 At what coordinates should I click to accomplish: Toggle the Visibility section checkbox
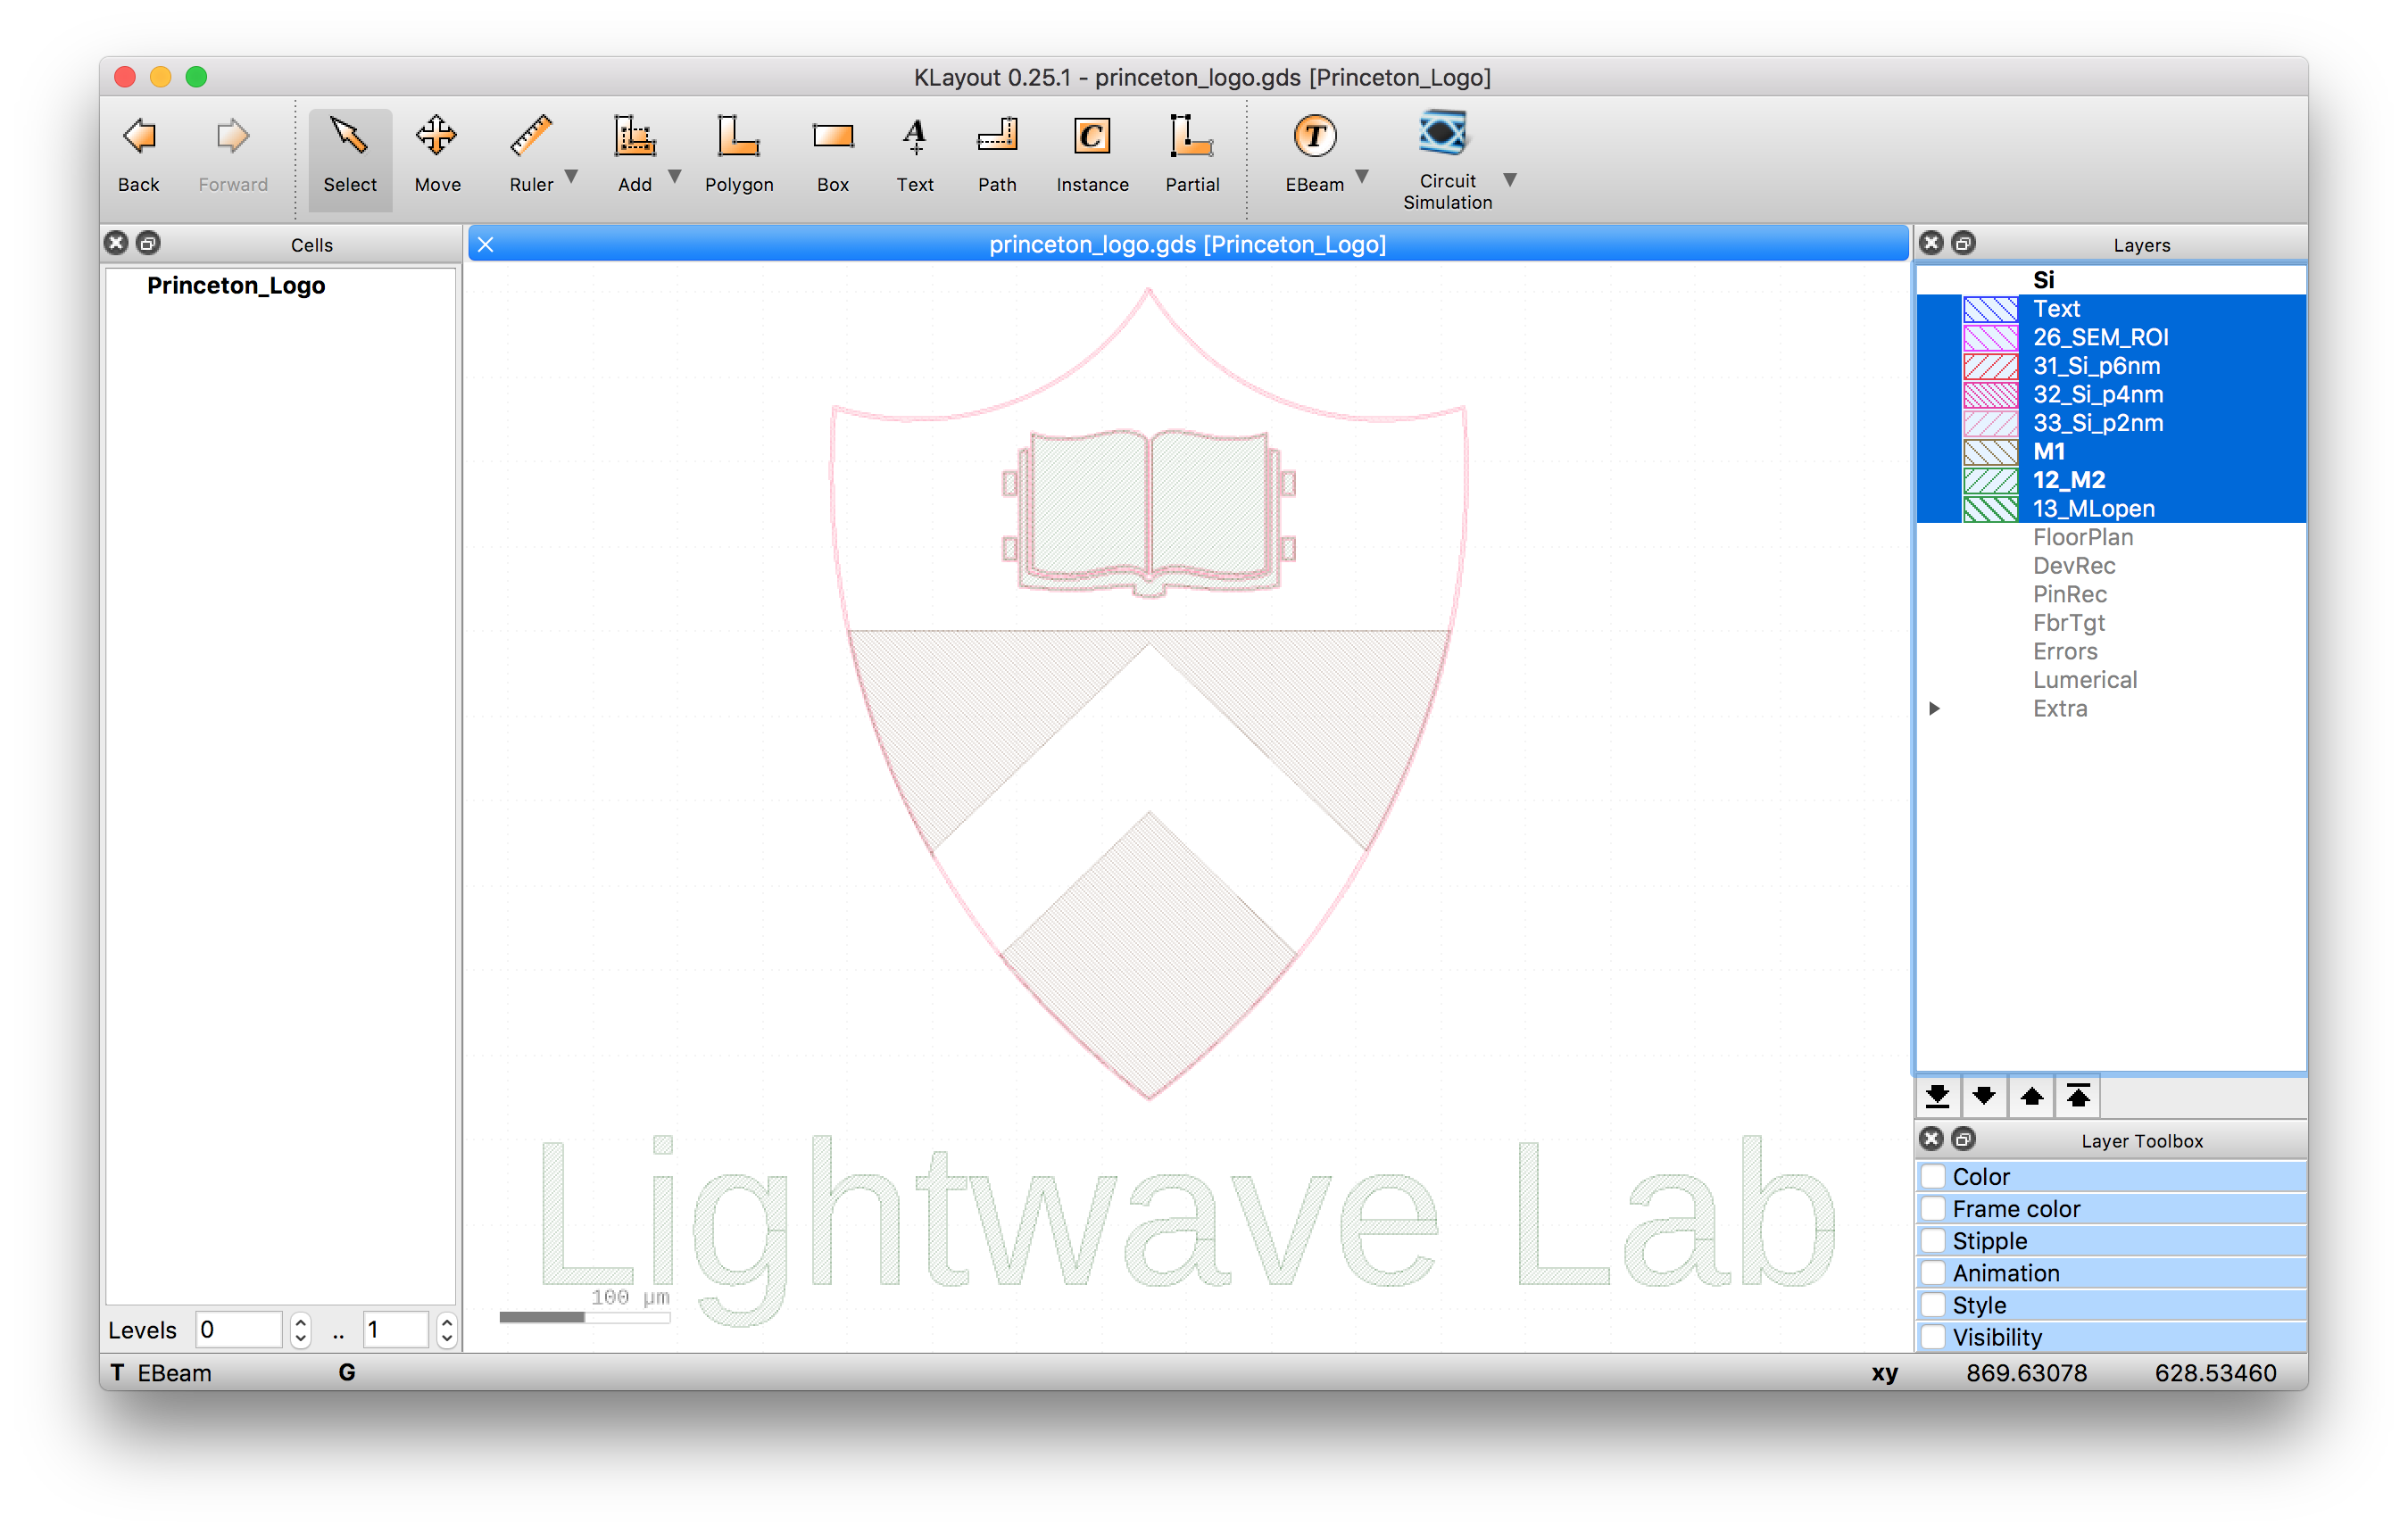pos(1934,1336)
